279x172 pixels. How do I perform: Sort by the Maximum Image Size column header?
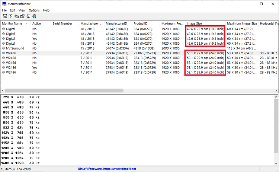242,23
